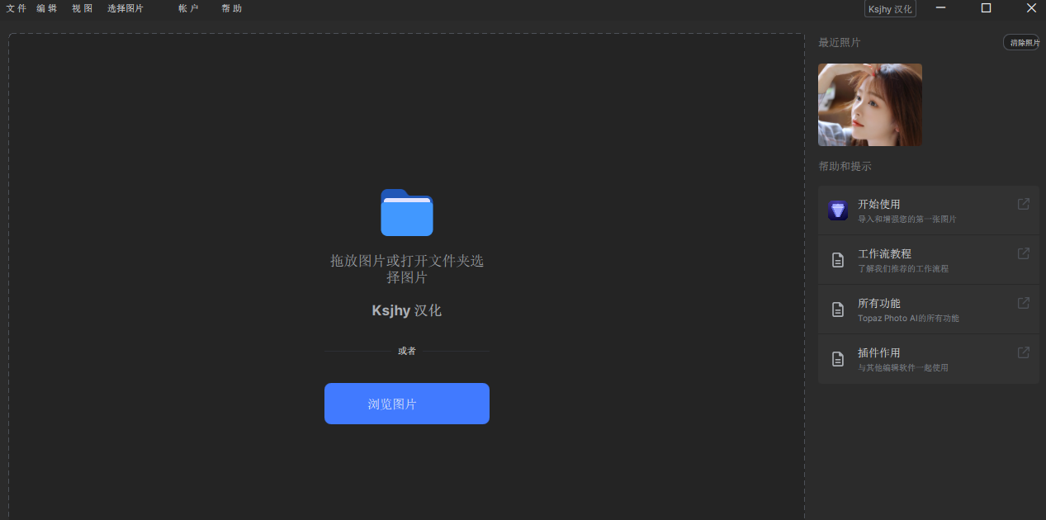Open the 文件 menu
The width and height of the screenshot is (1046, 520).
coord(16,8)
